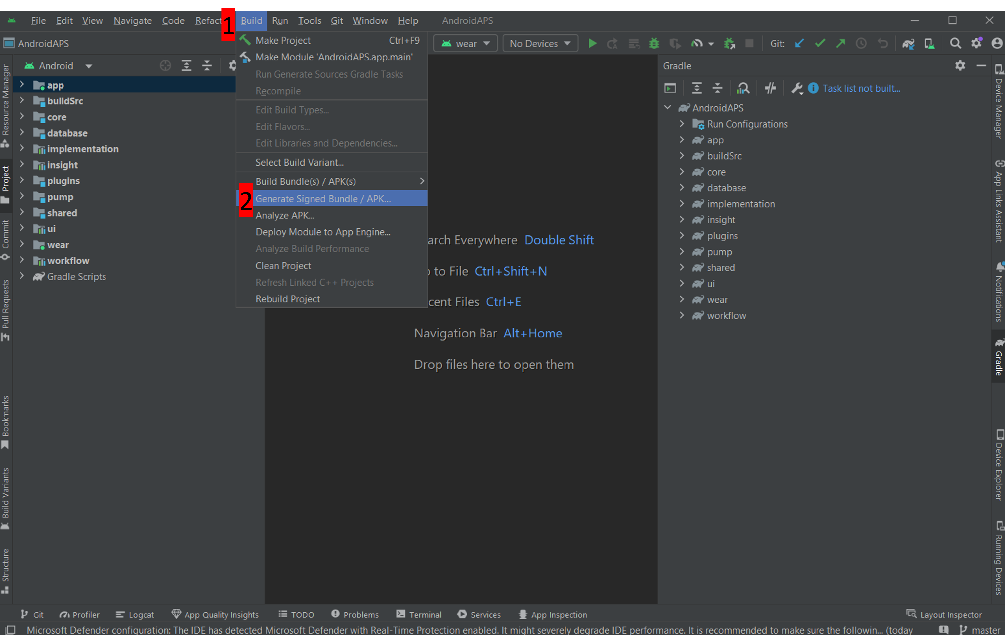
Task: Expand the database folder in Project tree
Action: [22, 133]
